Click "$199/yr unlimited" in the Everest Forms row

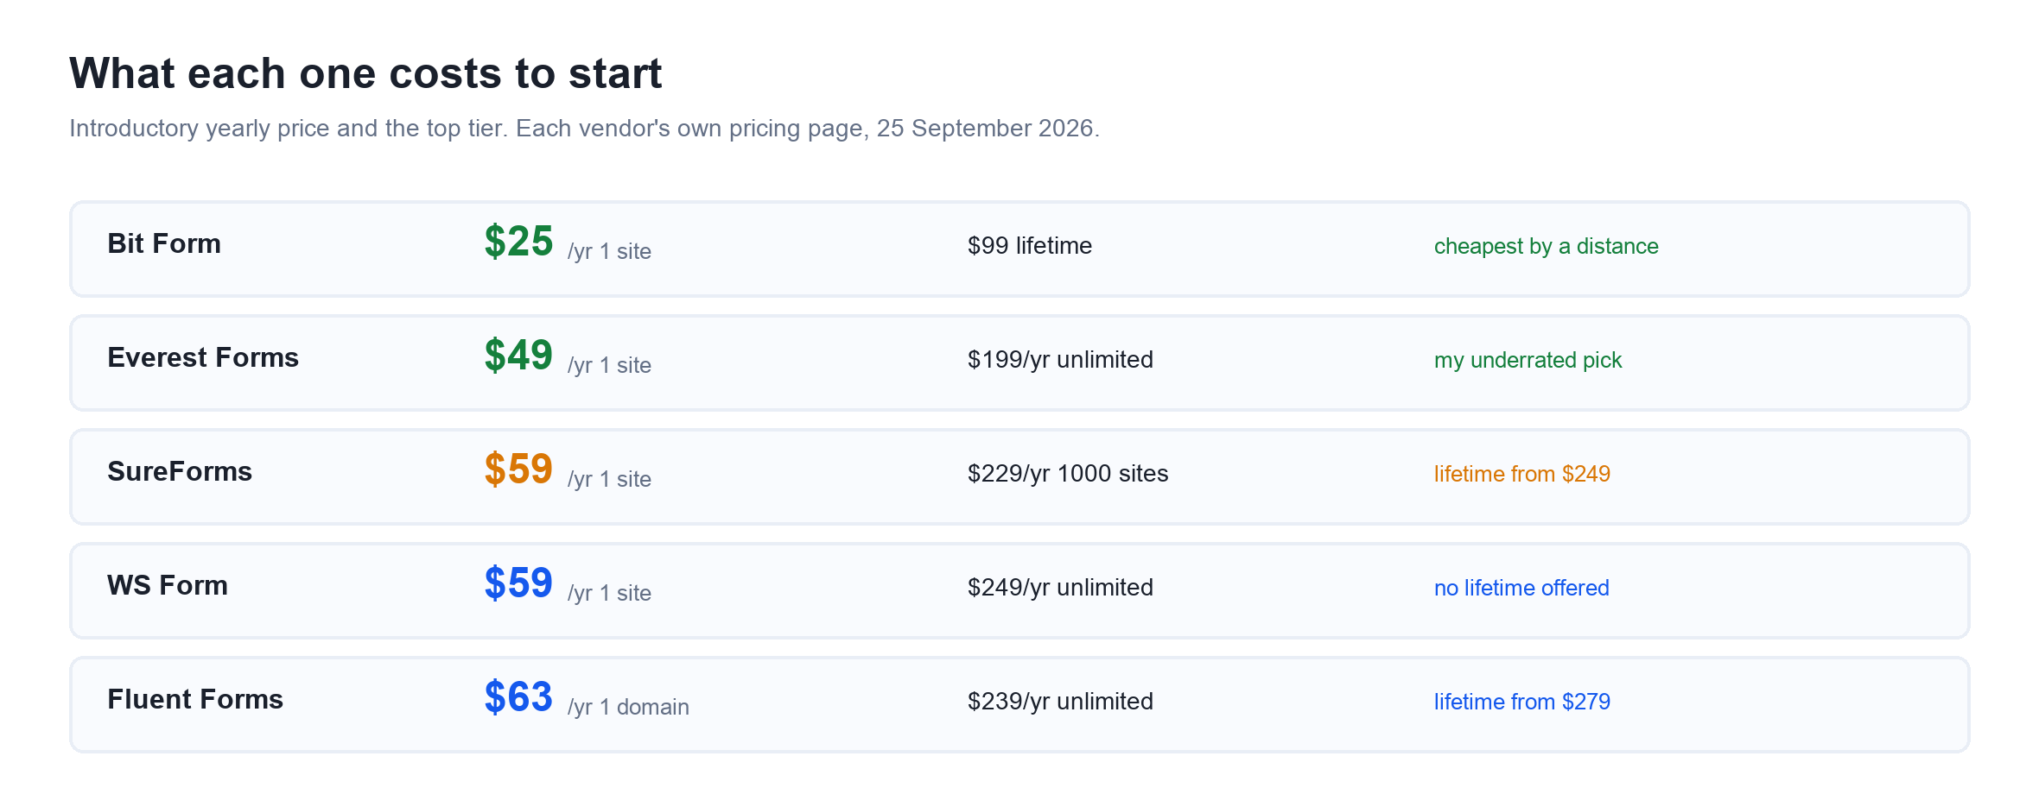(1060, 360)
